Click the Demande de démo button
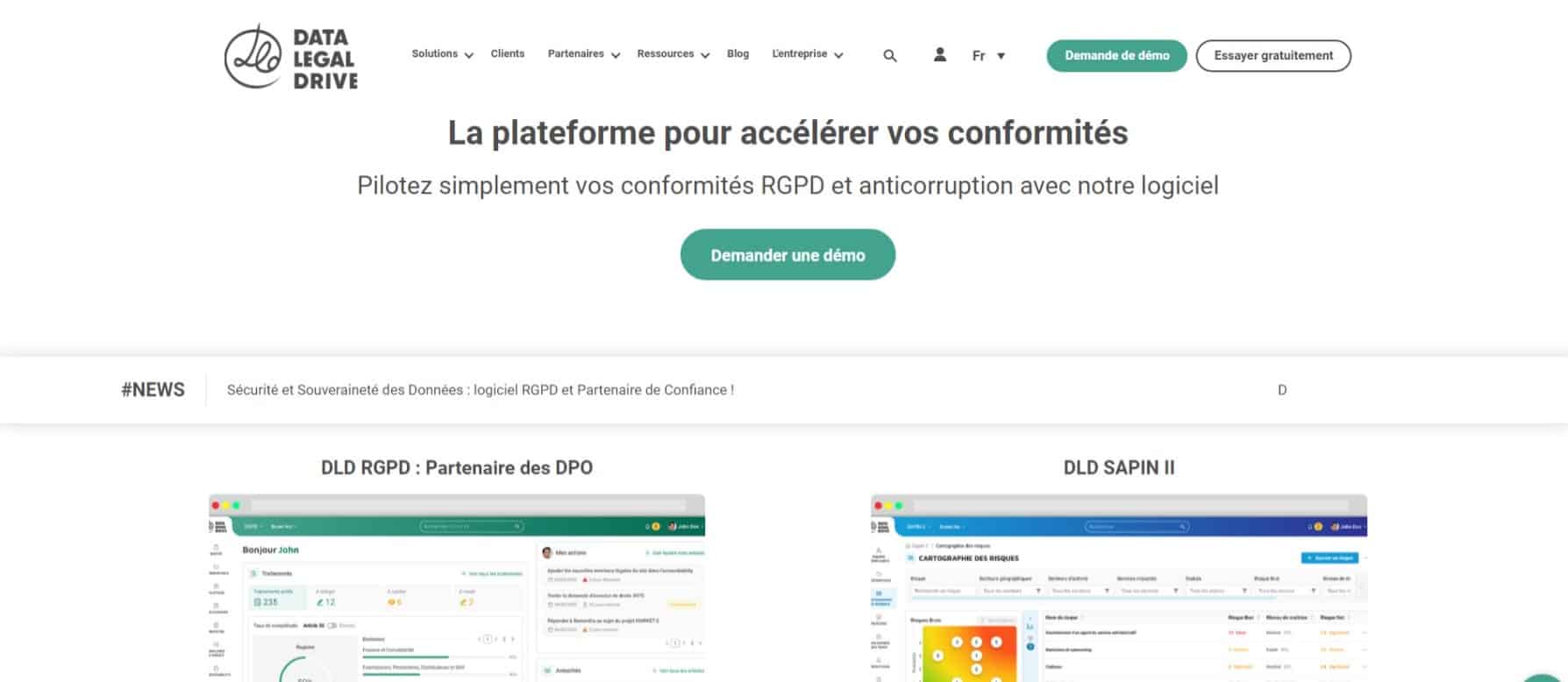 coord(1116,55)
